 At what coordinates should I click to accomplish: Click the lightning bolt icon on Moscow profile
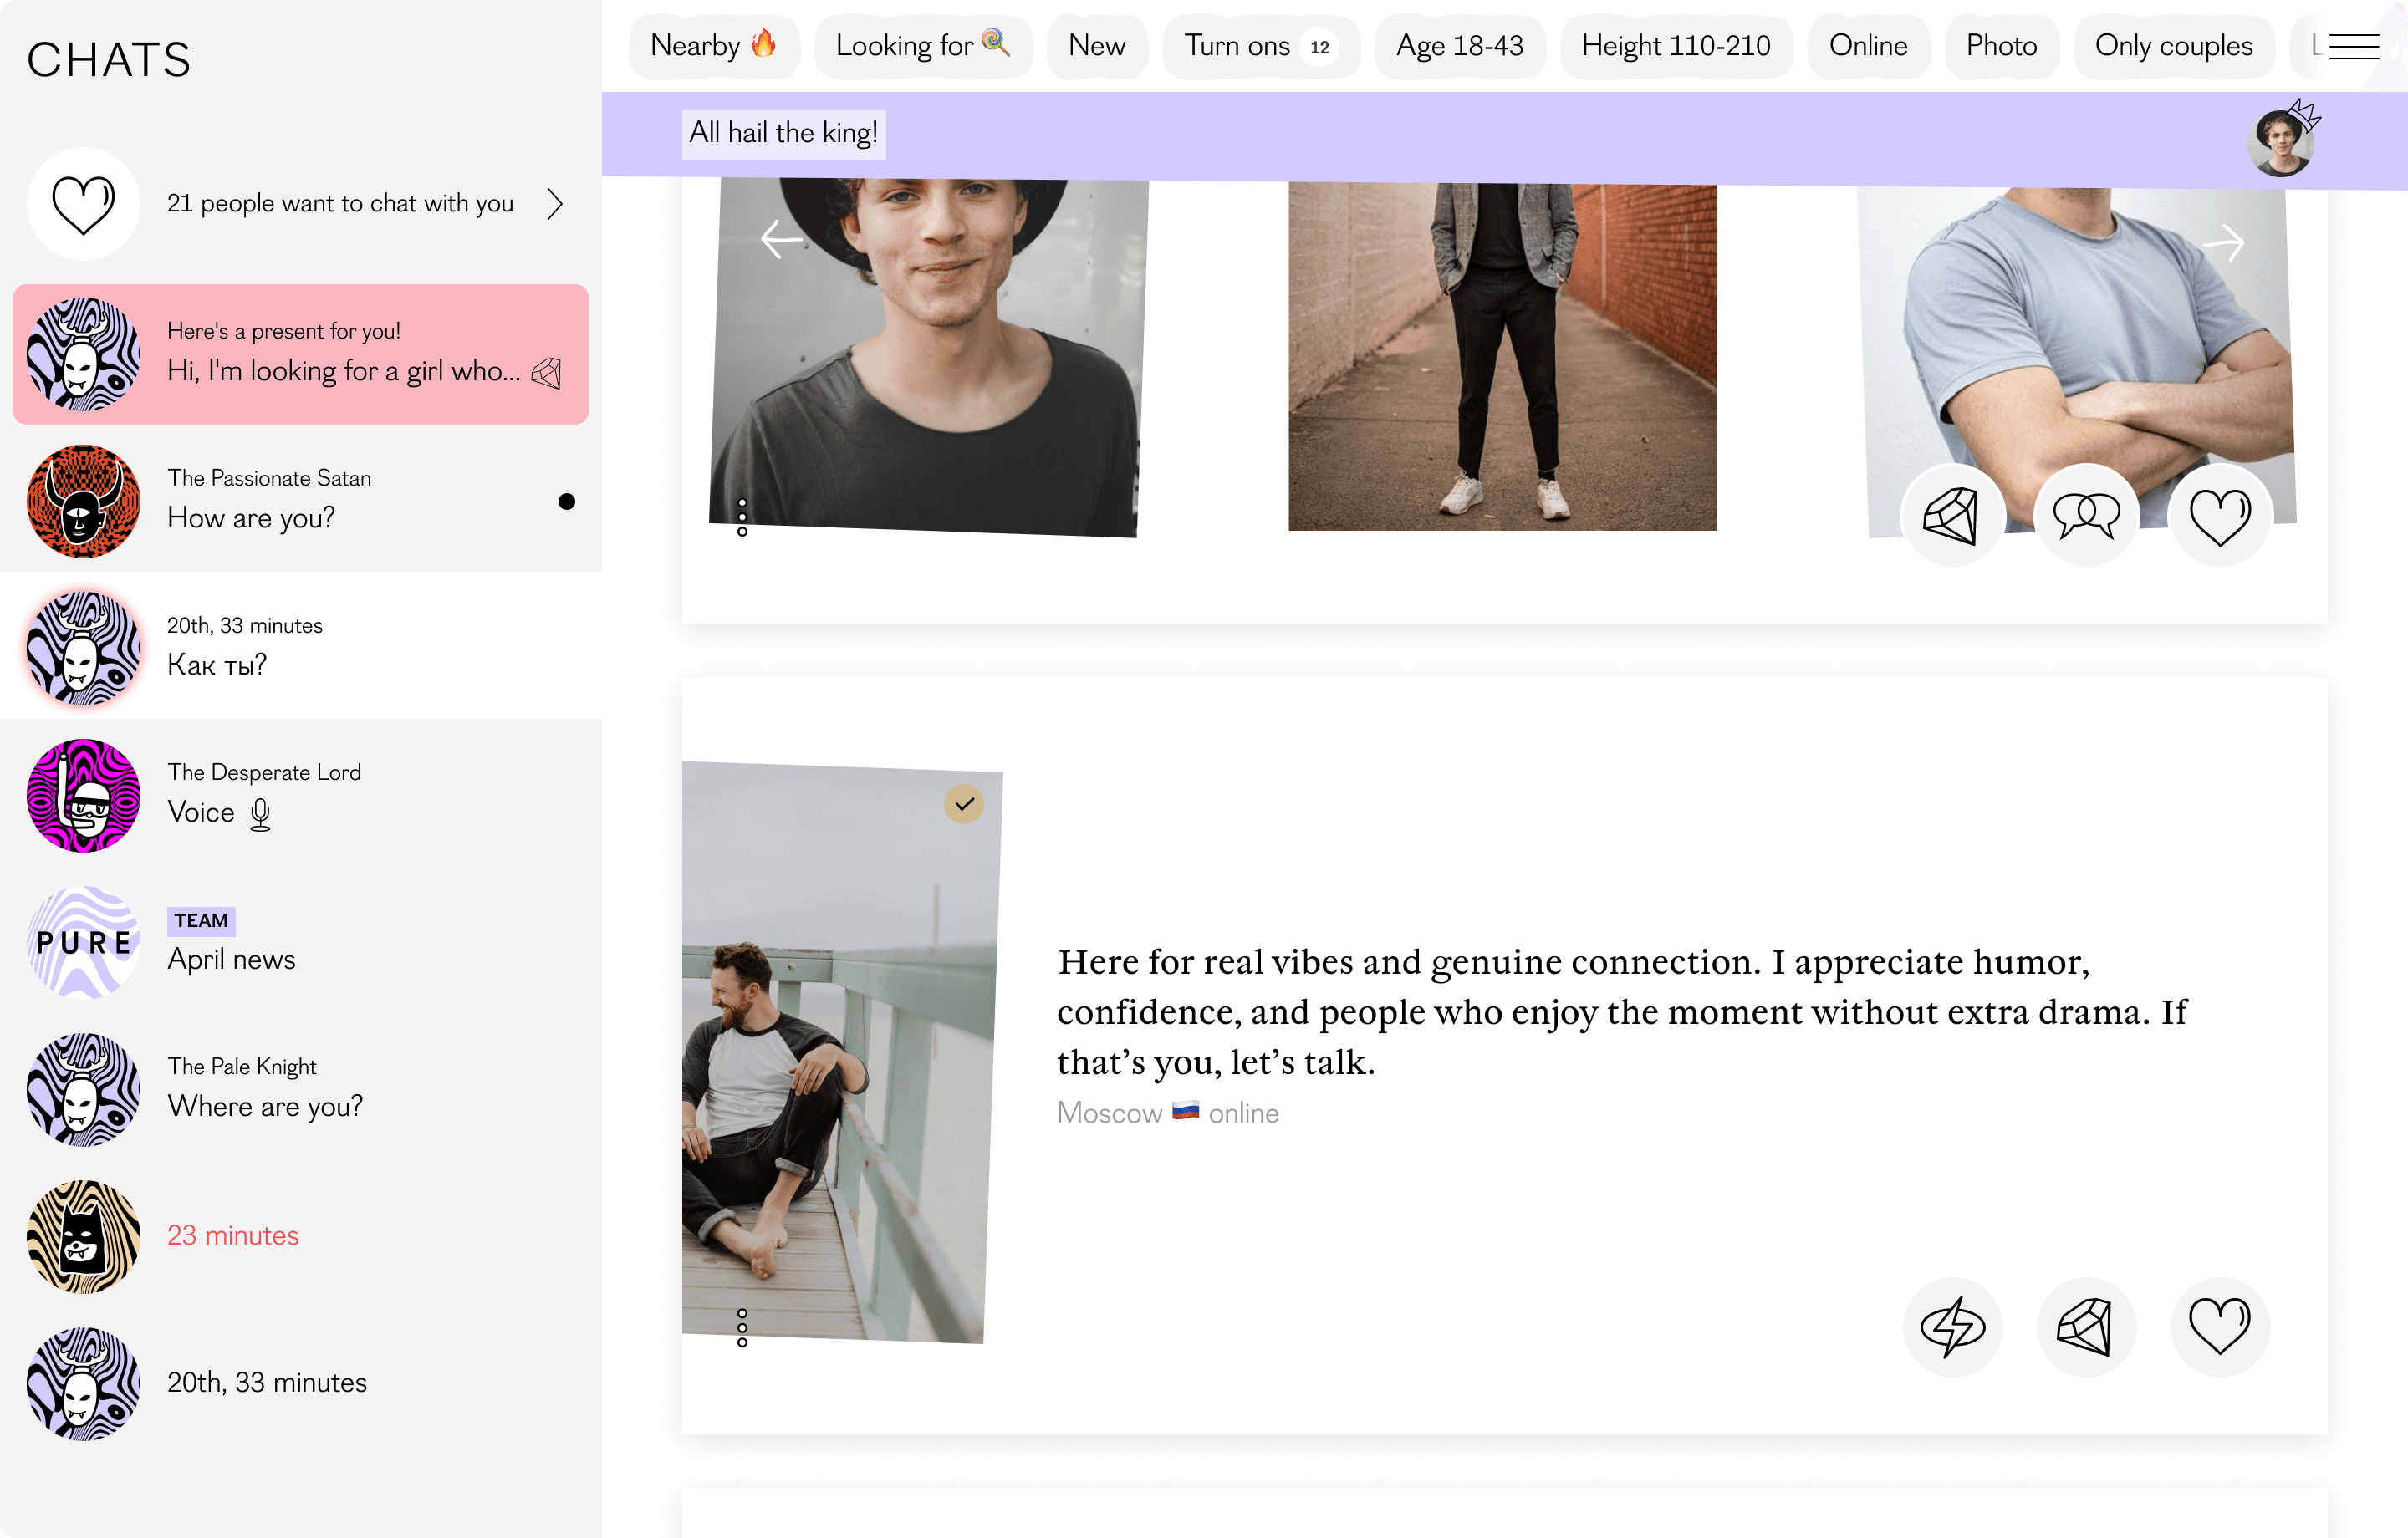coord(1952,1327)
